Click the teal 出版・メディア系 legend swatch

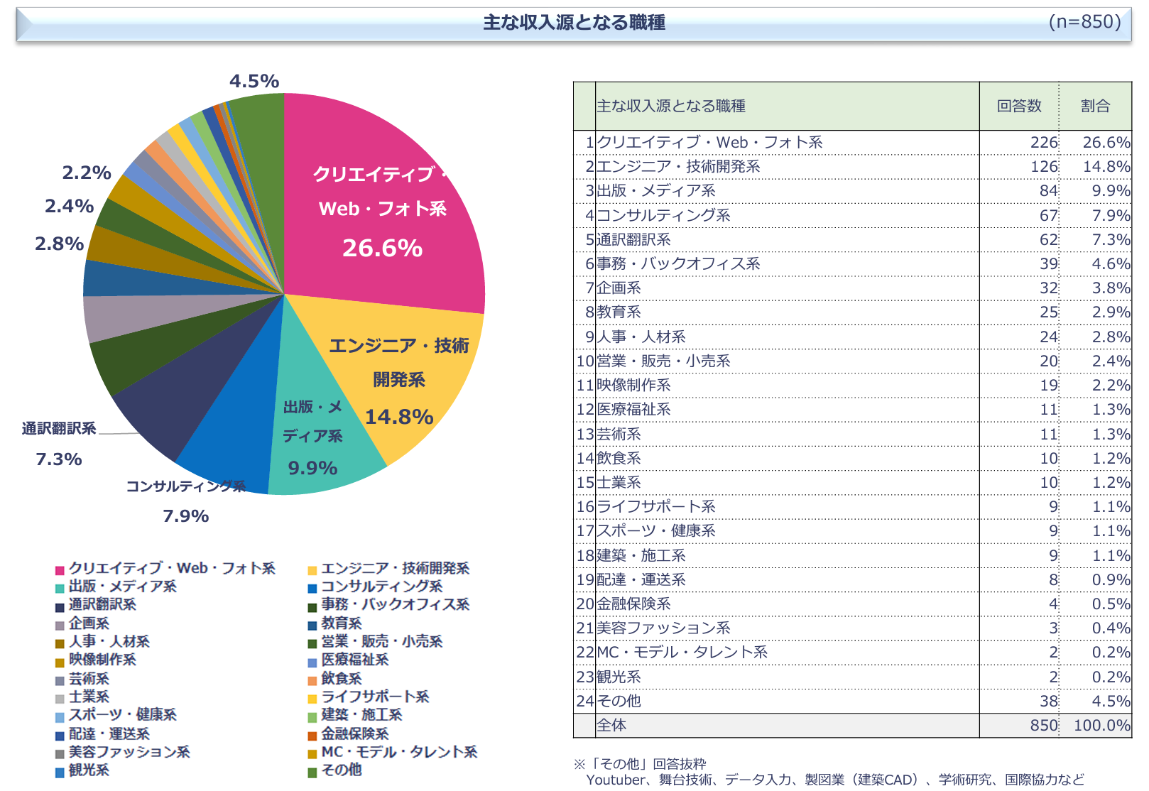click(60, 589)
